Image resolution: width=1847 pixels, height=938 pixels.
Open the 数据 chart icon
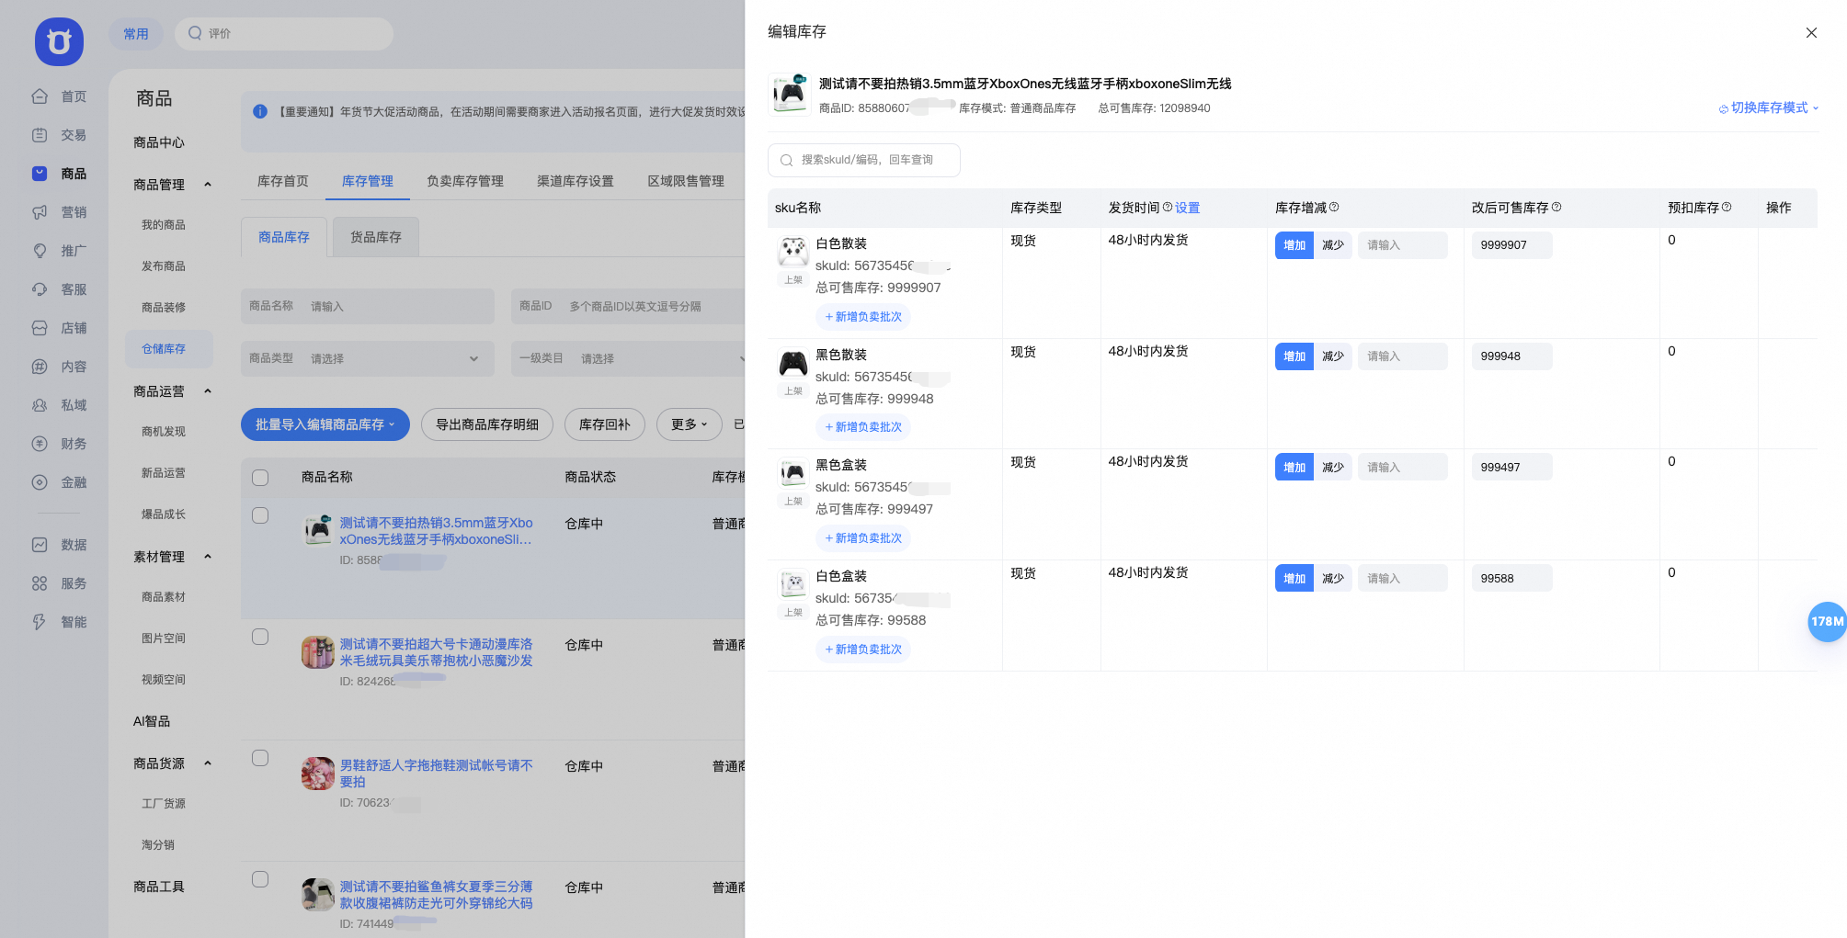40,545
